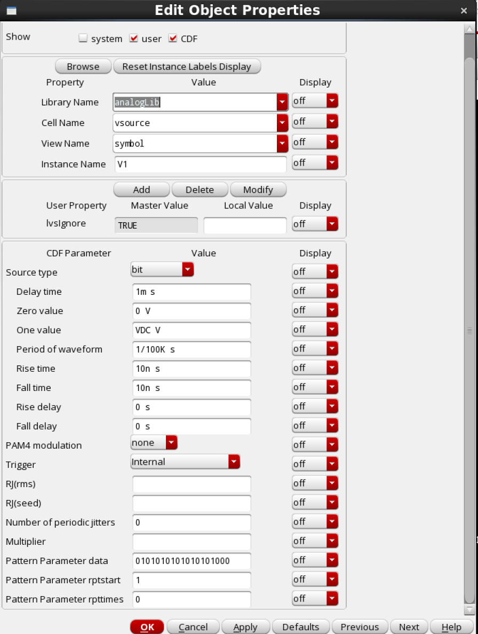Click the Apply button
Image resolution: width=478 pixels, height=634 pixels.
pos(245,627)
